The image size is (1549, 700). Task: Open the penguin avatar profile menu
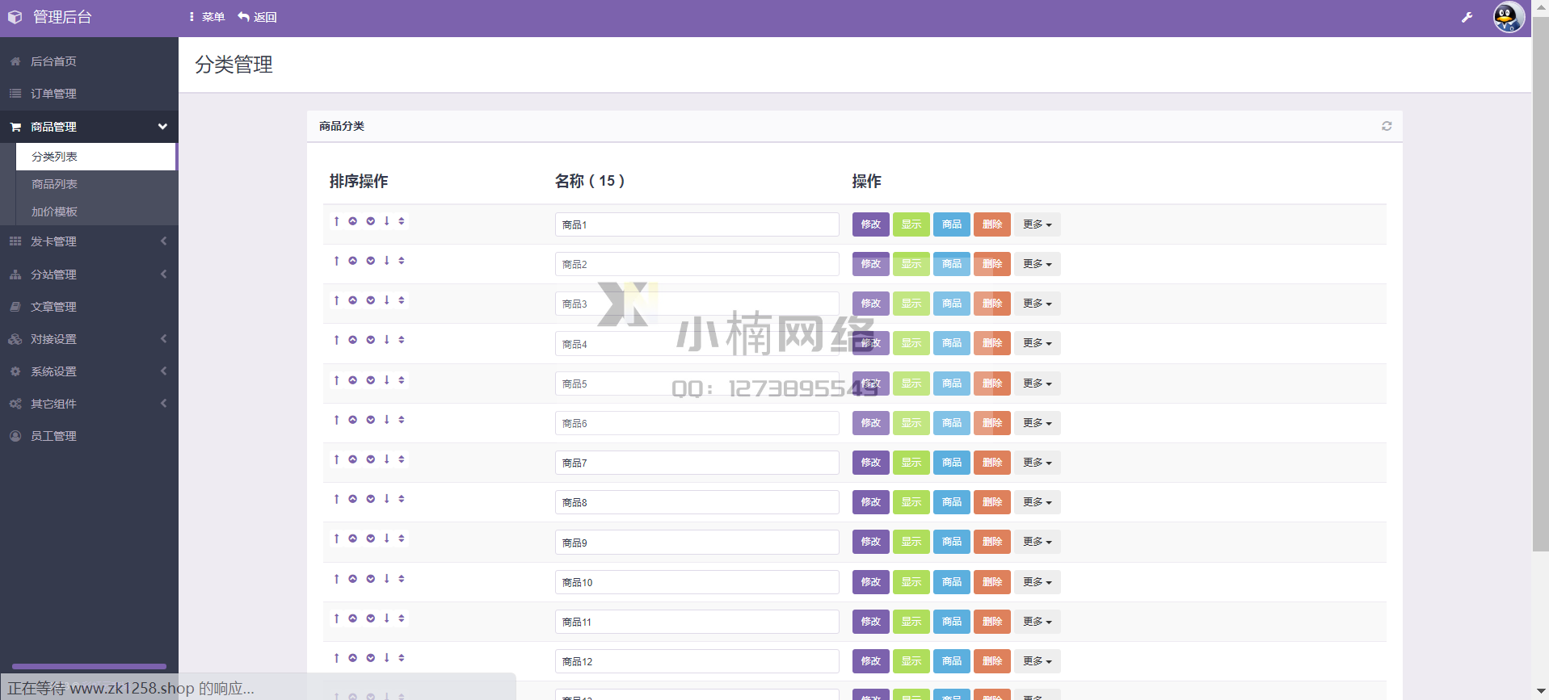coord(1508,17)
